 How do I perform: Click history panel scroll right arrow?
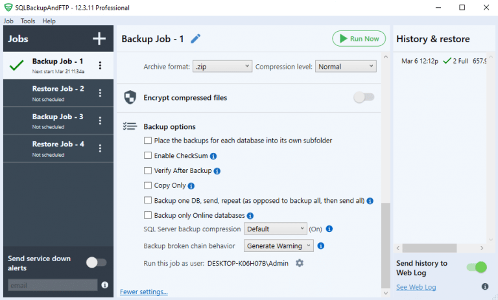482,248
